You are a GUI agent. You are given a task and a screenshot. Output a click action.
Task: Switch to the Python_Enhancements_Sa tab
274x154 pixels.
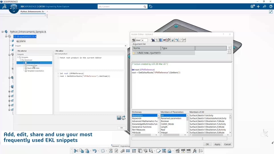click(32, 11)
